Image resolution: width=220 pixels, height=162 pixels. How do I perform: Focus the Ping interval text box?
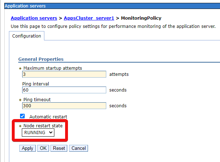click(x=64, y=90)
